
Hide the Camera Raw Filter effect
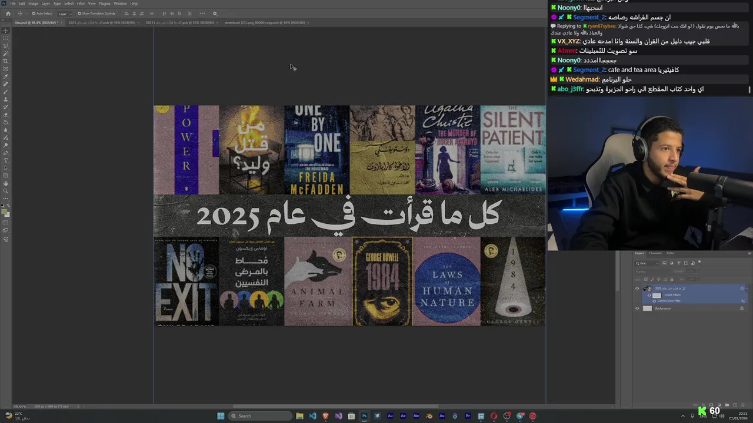(654, 301)
